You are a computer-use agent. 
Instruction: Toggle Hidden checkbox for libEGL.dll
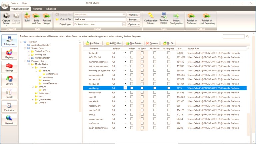tap(132, 53)
